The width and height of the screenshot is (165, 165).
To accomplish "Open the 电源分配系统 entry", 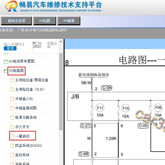I will [26, 117].
